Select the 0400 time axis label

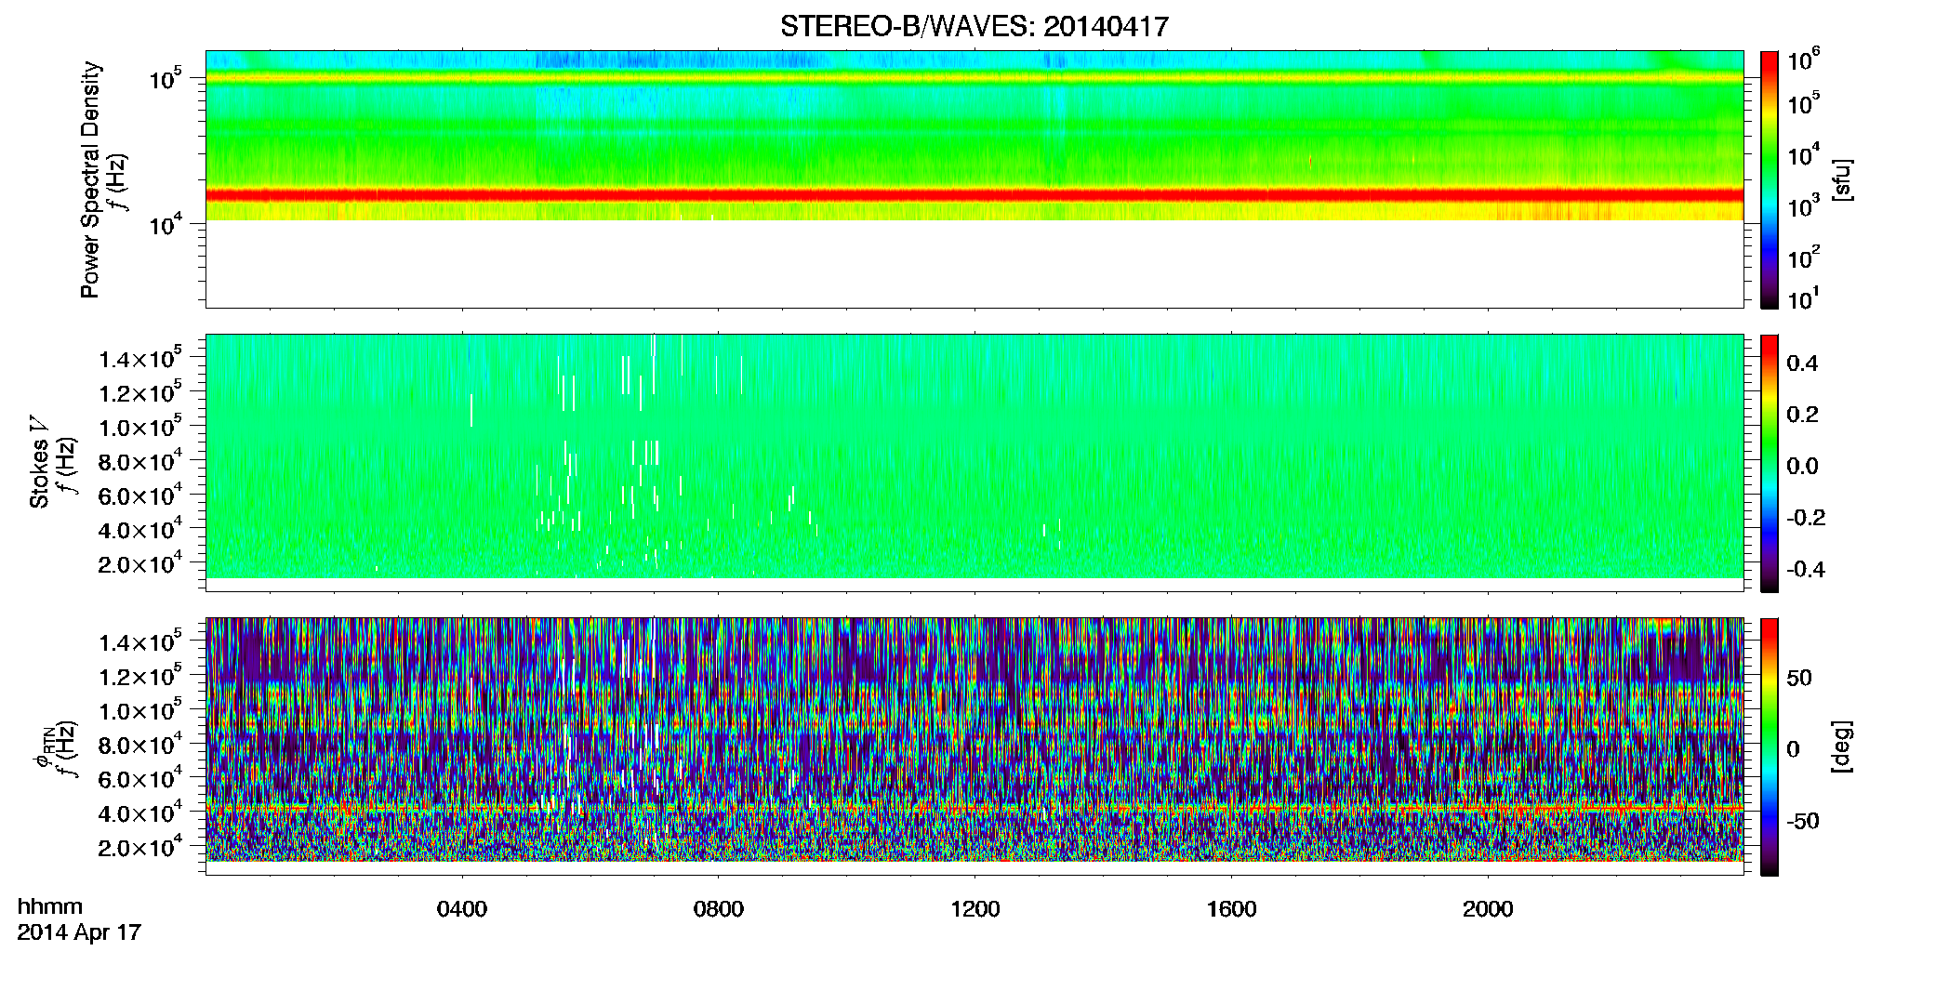click(461, 909)
